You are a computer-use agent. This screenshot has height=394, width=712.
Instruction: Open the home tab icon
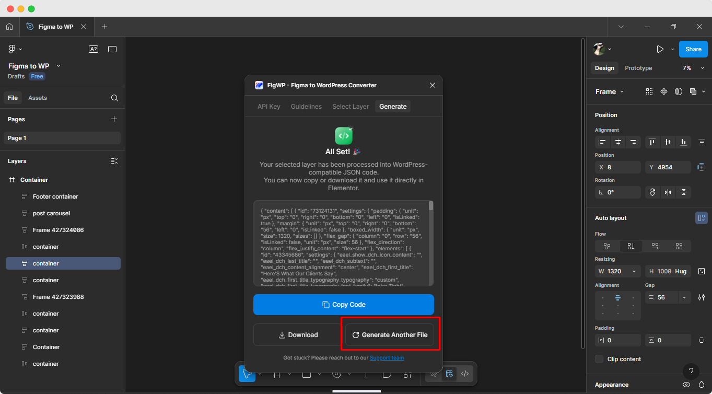(x=9, y=27)
